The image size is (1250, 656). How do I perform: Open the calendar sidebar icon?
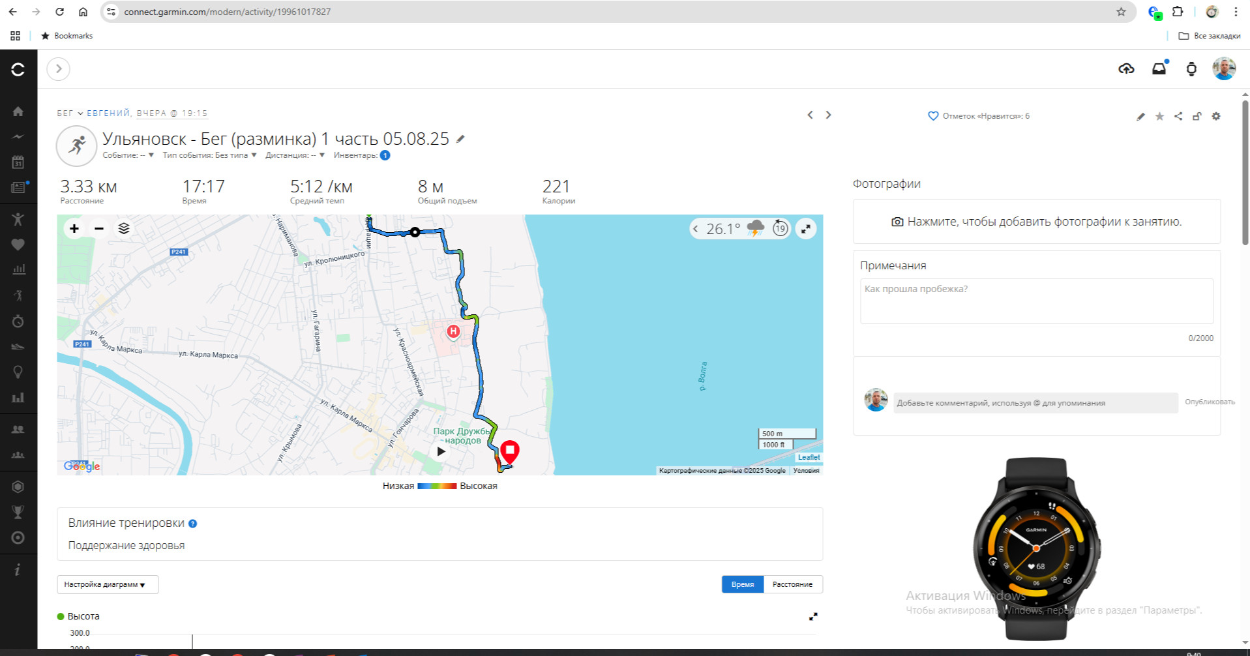18,162
